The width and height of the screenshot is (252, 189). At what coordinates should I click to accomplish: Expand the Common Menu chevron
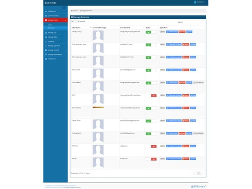(66, 16)
